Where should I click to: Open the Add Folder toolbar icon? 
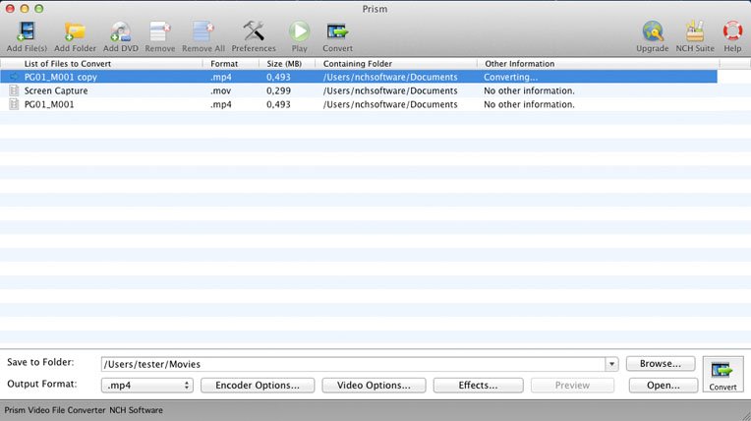tap(75, 34)
